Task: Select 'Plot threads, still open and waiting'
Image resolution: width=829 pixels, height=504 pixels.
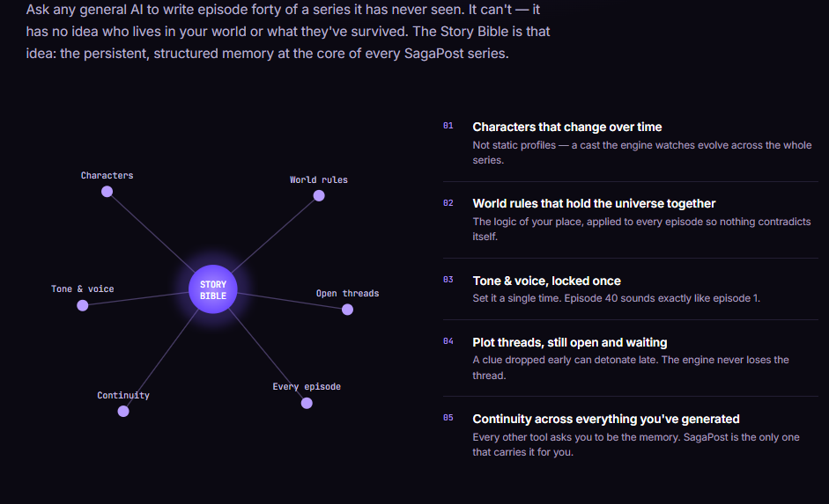Action: pyautogui.click(x=569, y=342)
